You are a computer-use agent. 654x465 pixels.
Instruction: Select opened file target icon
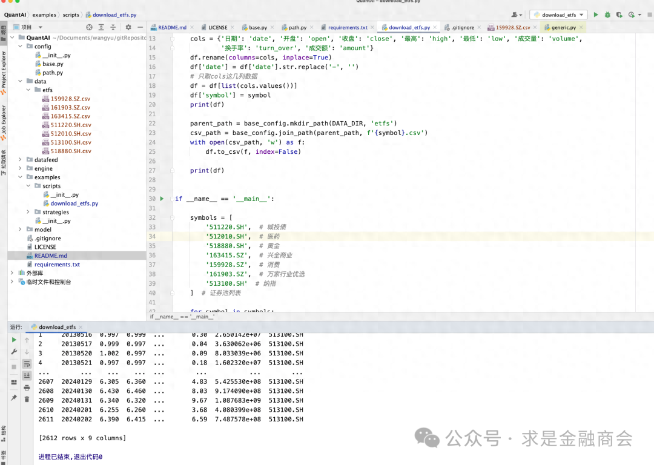coord(89,27)
